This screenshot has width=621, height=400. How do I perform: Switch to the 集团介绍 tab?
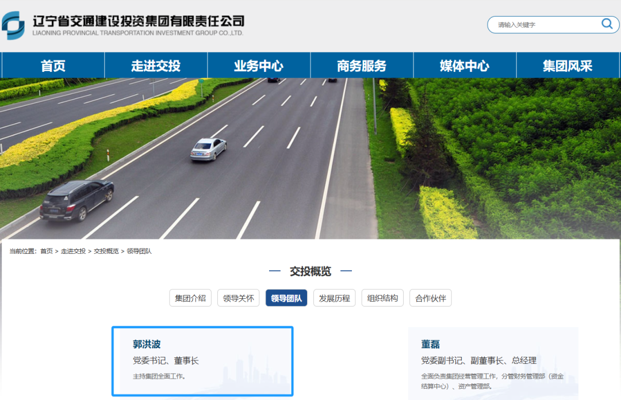190,298
